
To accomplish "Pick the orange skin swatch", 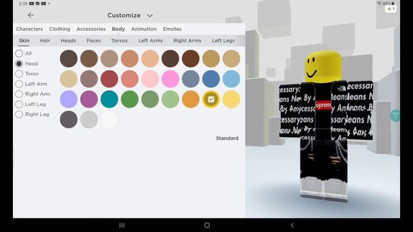I will [x=191, y=99].
